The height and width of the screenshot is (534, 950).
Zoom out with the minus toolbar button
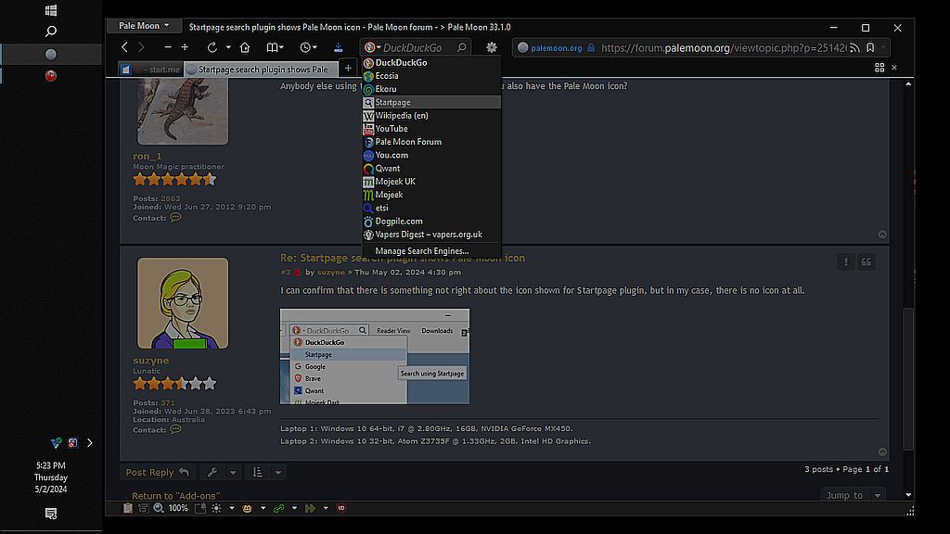click(168, 47)
